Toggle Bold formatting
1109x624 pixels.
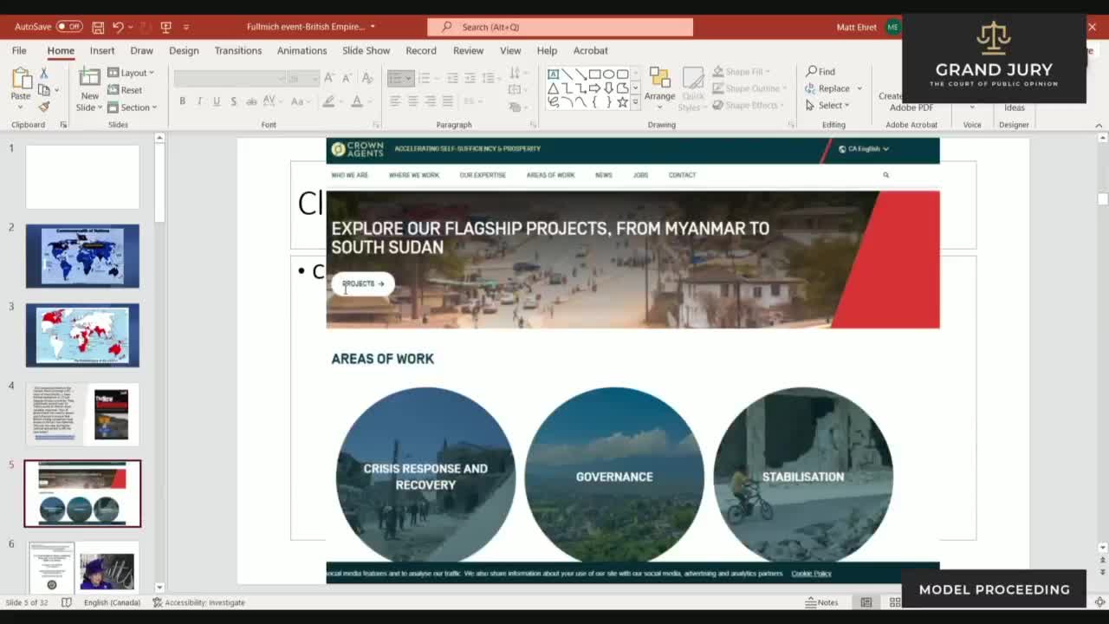tap(182, 101)
